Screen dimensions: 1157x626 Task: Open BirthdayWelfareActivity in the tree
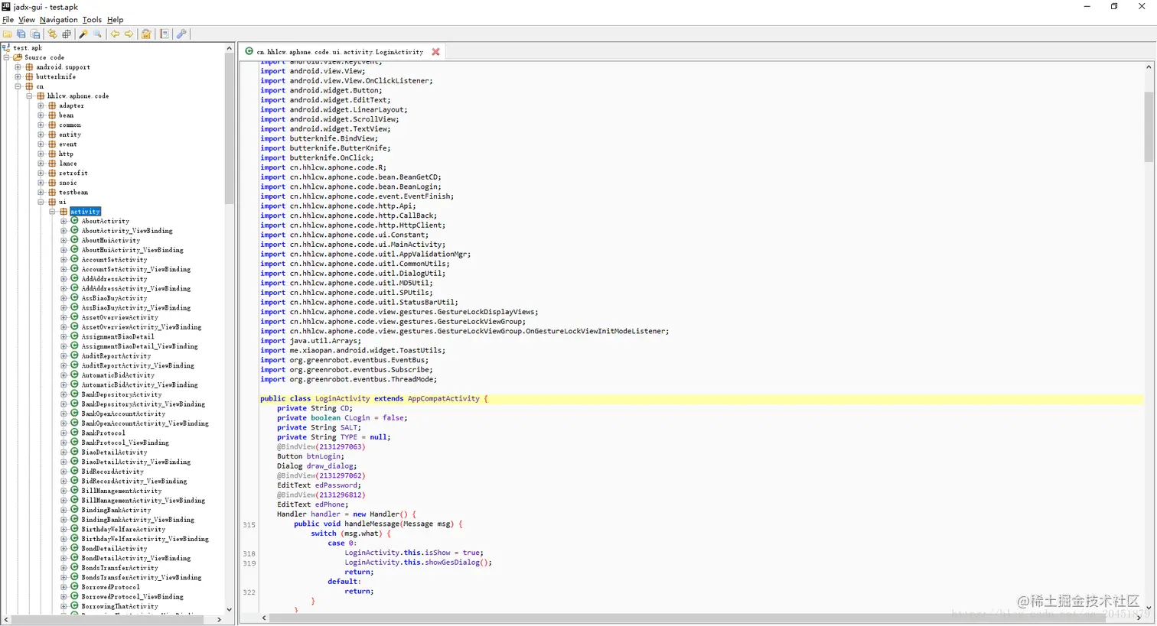[x=123, y=530]
